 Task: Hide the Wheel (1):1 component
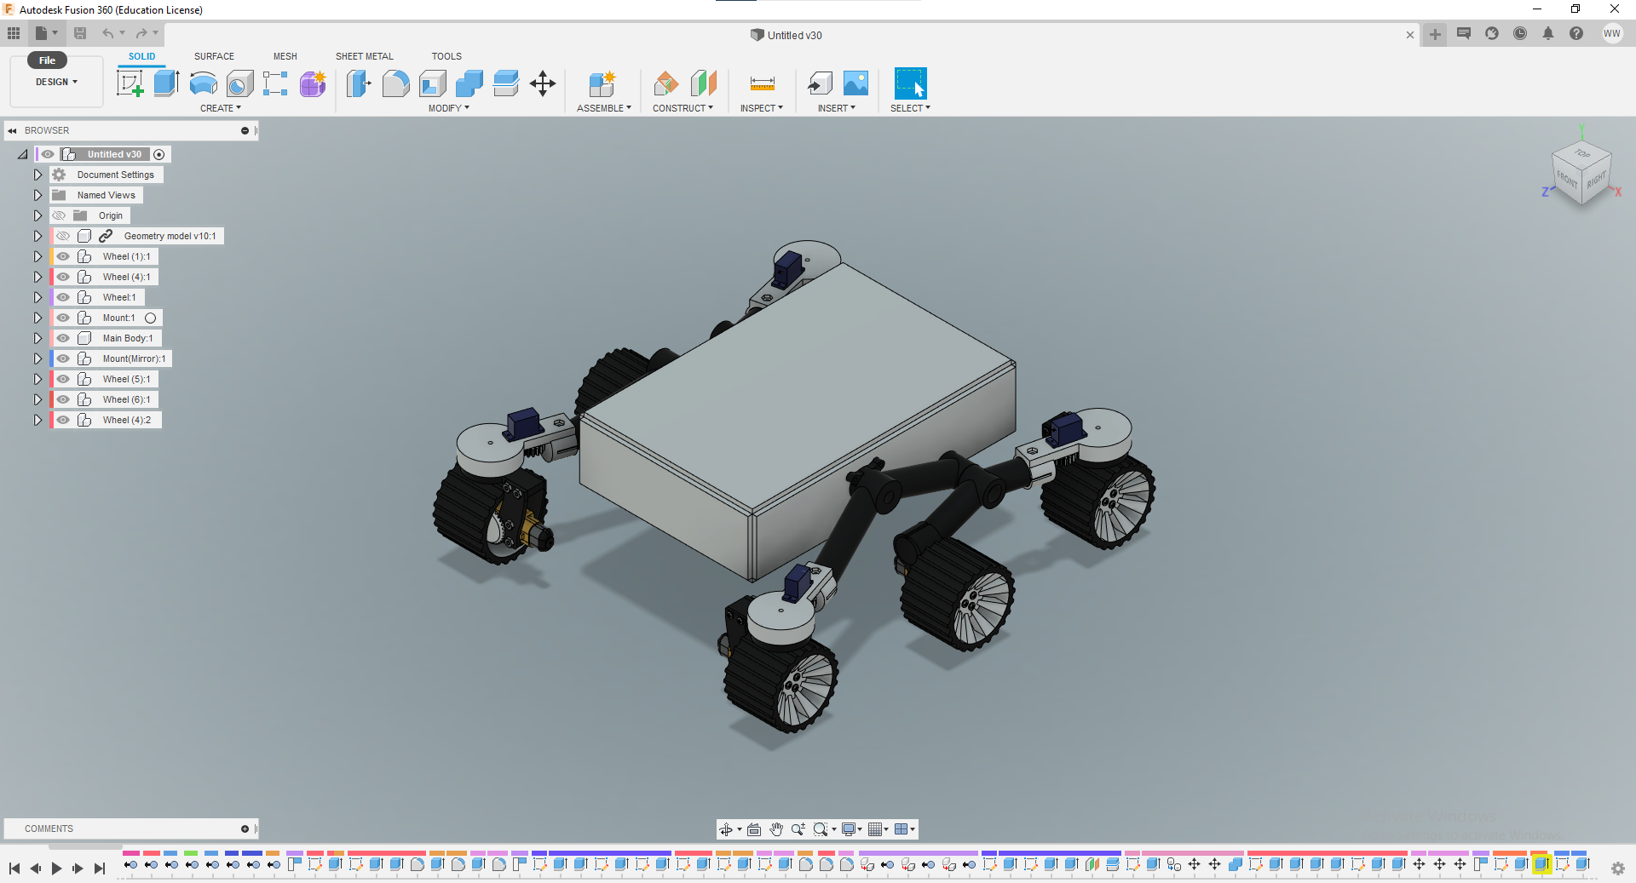[x=62, y=256]
